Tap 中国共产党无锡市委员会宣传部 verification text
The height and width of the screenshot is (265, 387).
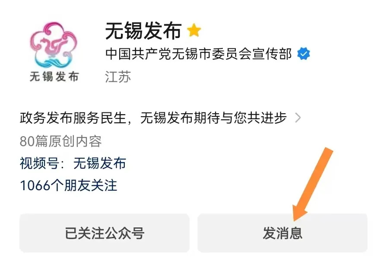coord(199,54)
